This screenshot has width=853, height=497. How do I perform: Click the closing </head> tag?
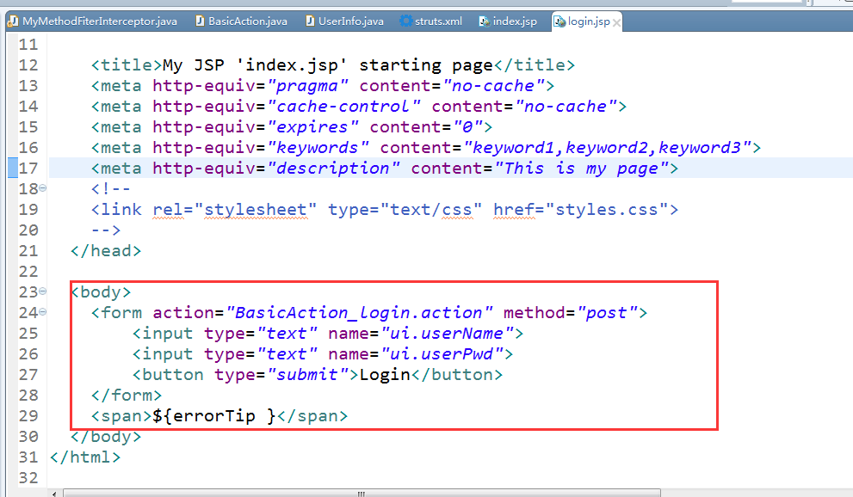(x=106, y=251)
